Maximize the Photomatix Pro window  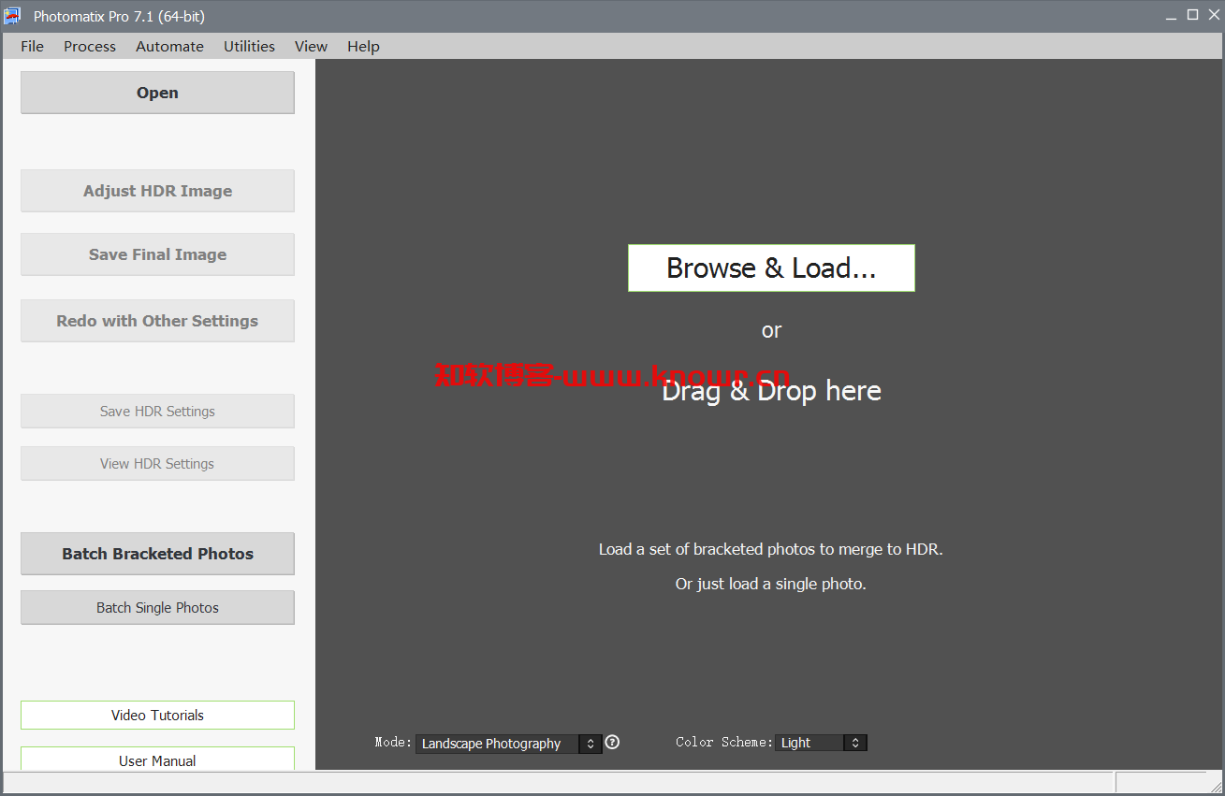(x=1192, y=15)
